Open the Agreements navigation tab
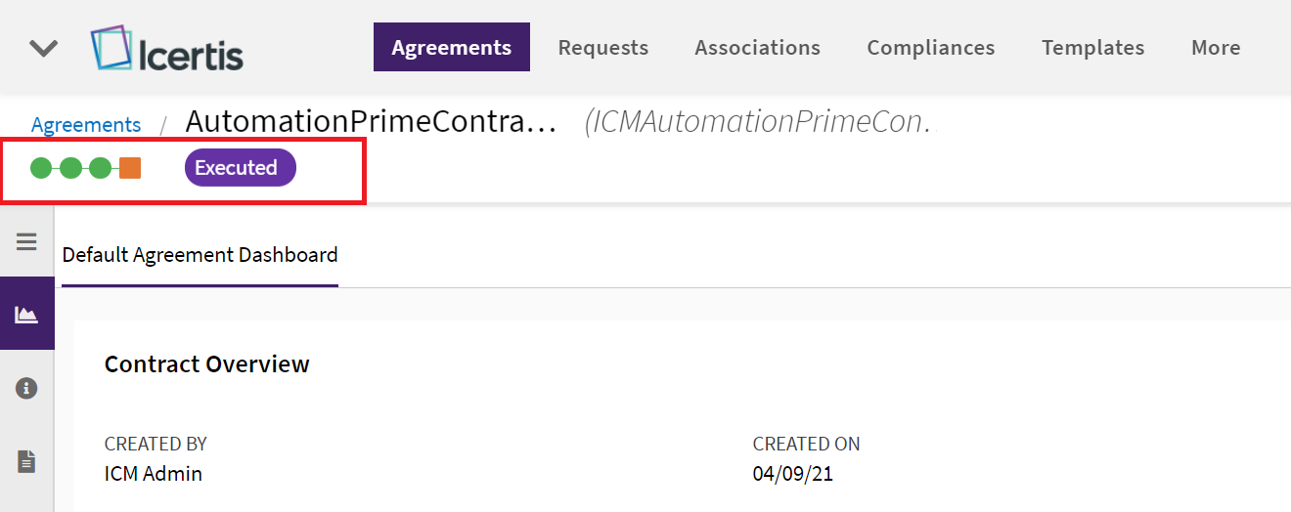Viewport: 1291px width, 512px height. pos(452,48)
